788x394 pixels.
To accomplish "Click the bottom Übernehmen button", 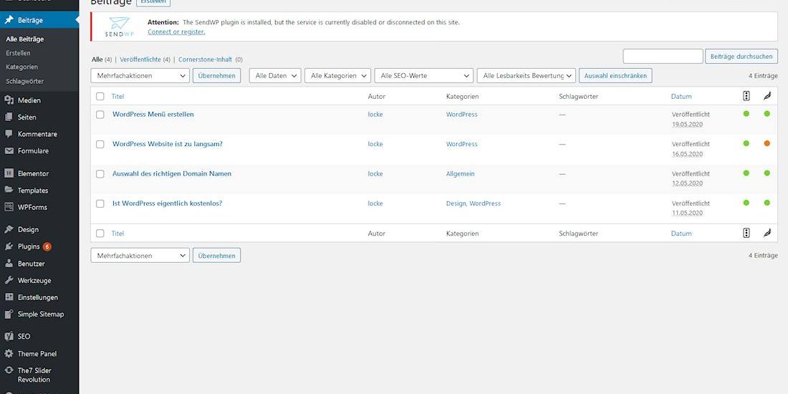I will pyautogui.click(x=216, y=255).
